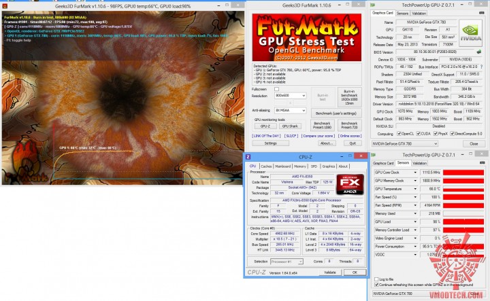Open the Power Consumption sensor dropdown arrow
The width and height of the screenshot is (490, 301).
[415, 247]
